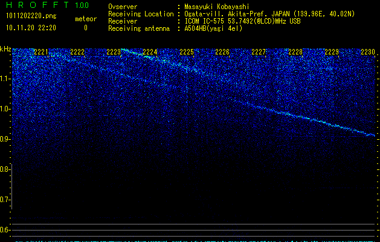Click the 2227 time marker
380x242 pixels.
click(x=259, y=52)
